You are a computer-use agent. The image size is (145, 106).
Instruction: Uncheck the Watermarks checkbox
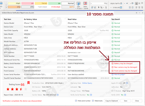[93, 101]
